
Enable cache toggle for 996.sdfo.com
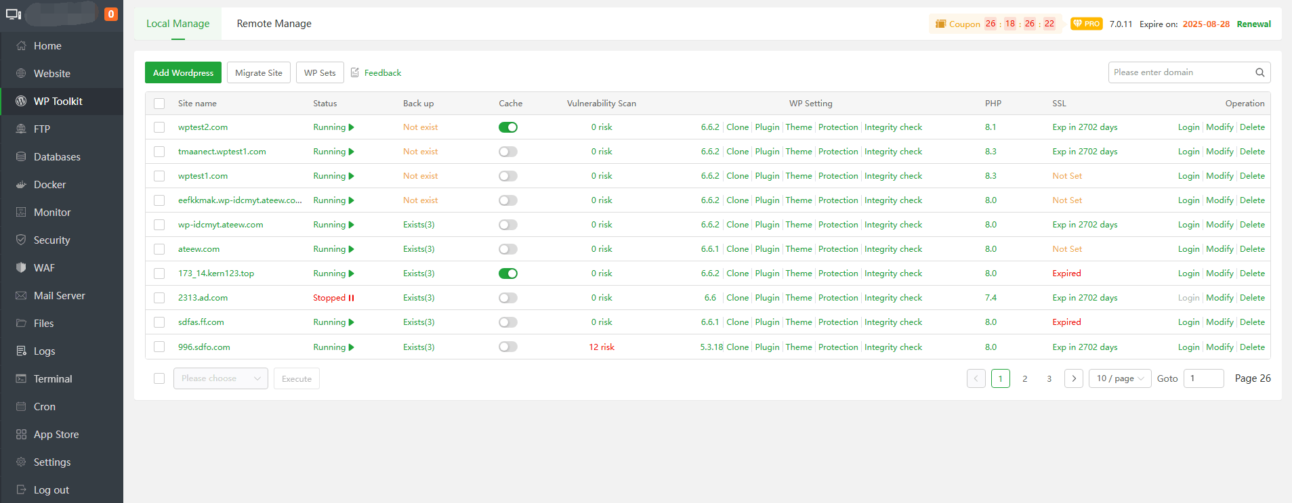[x=508, y=347]
